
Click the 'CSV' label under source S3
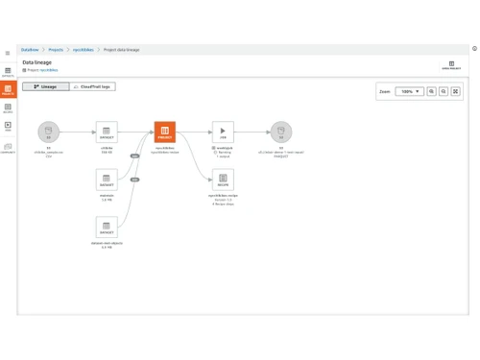pos(49,156)
